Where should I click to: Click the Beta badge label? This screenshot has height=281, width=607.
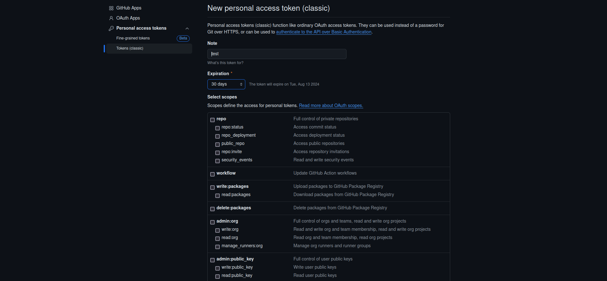183,38
